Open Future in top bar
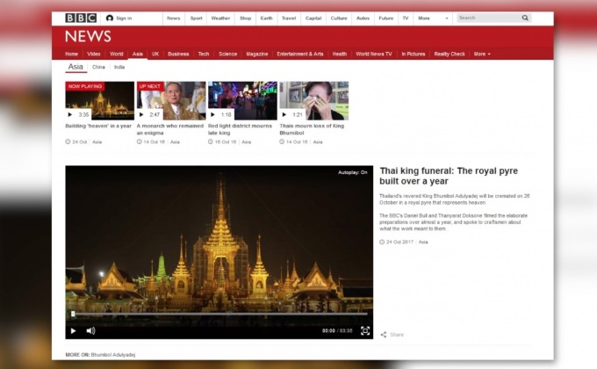The image size is (597, 369). click(x=385, y=18)
